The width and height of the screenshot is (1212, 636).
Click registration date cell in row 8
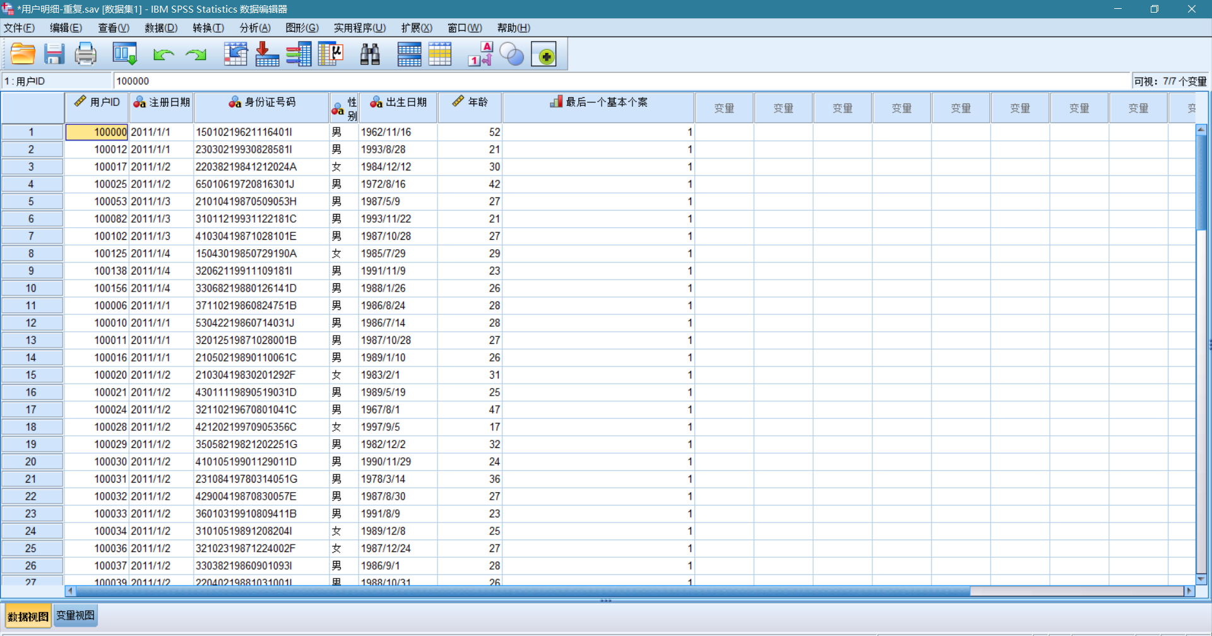(161, 254)
